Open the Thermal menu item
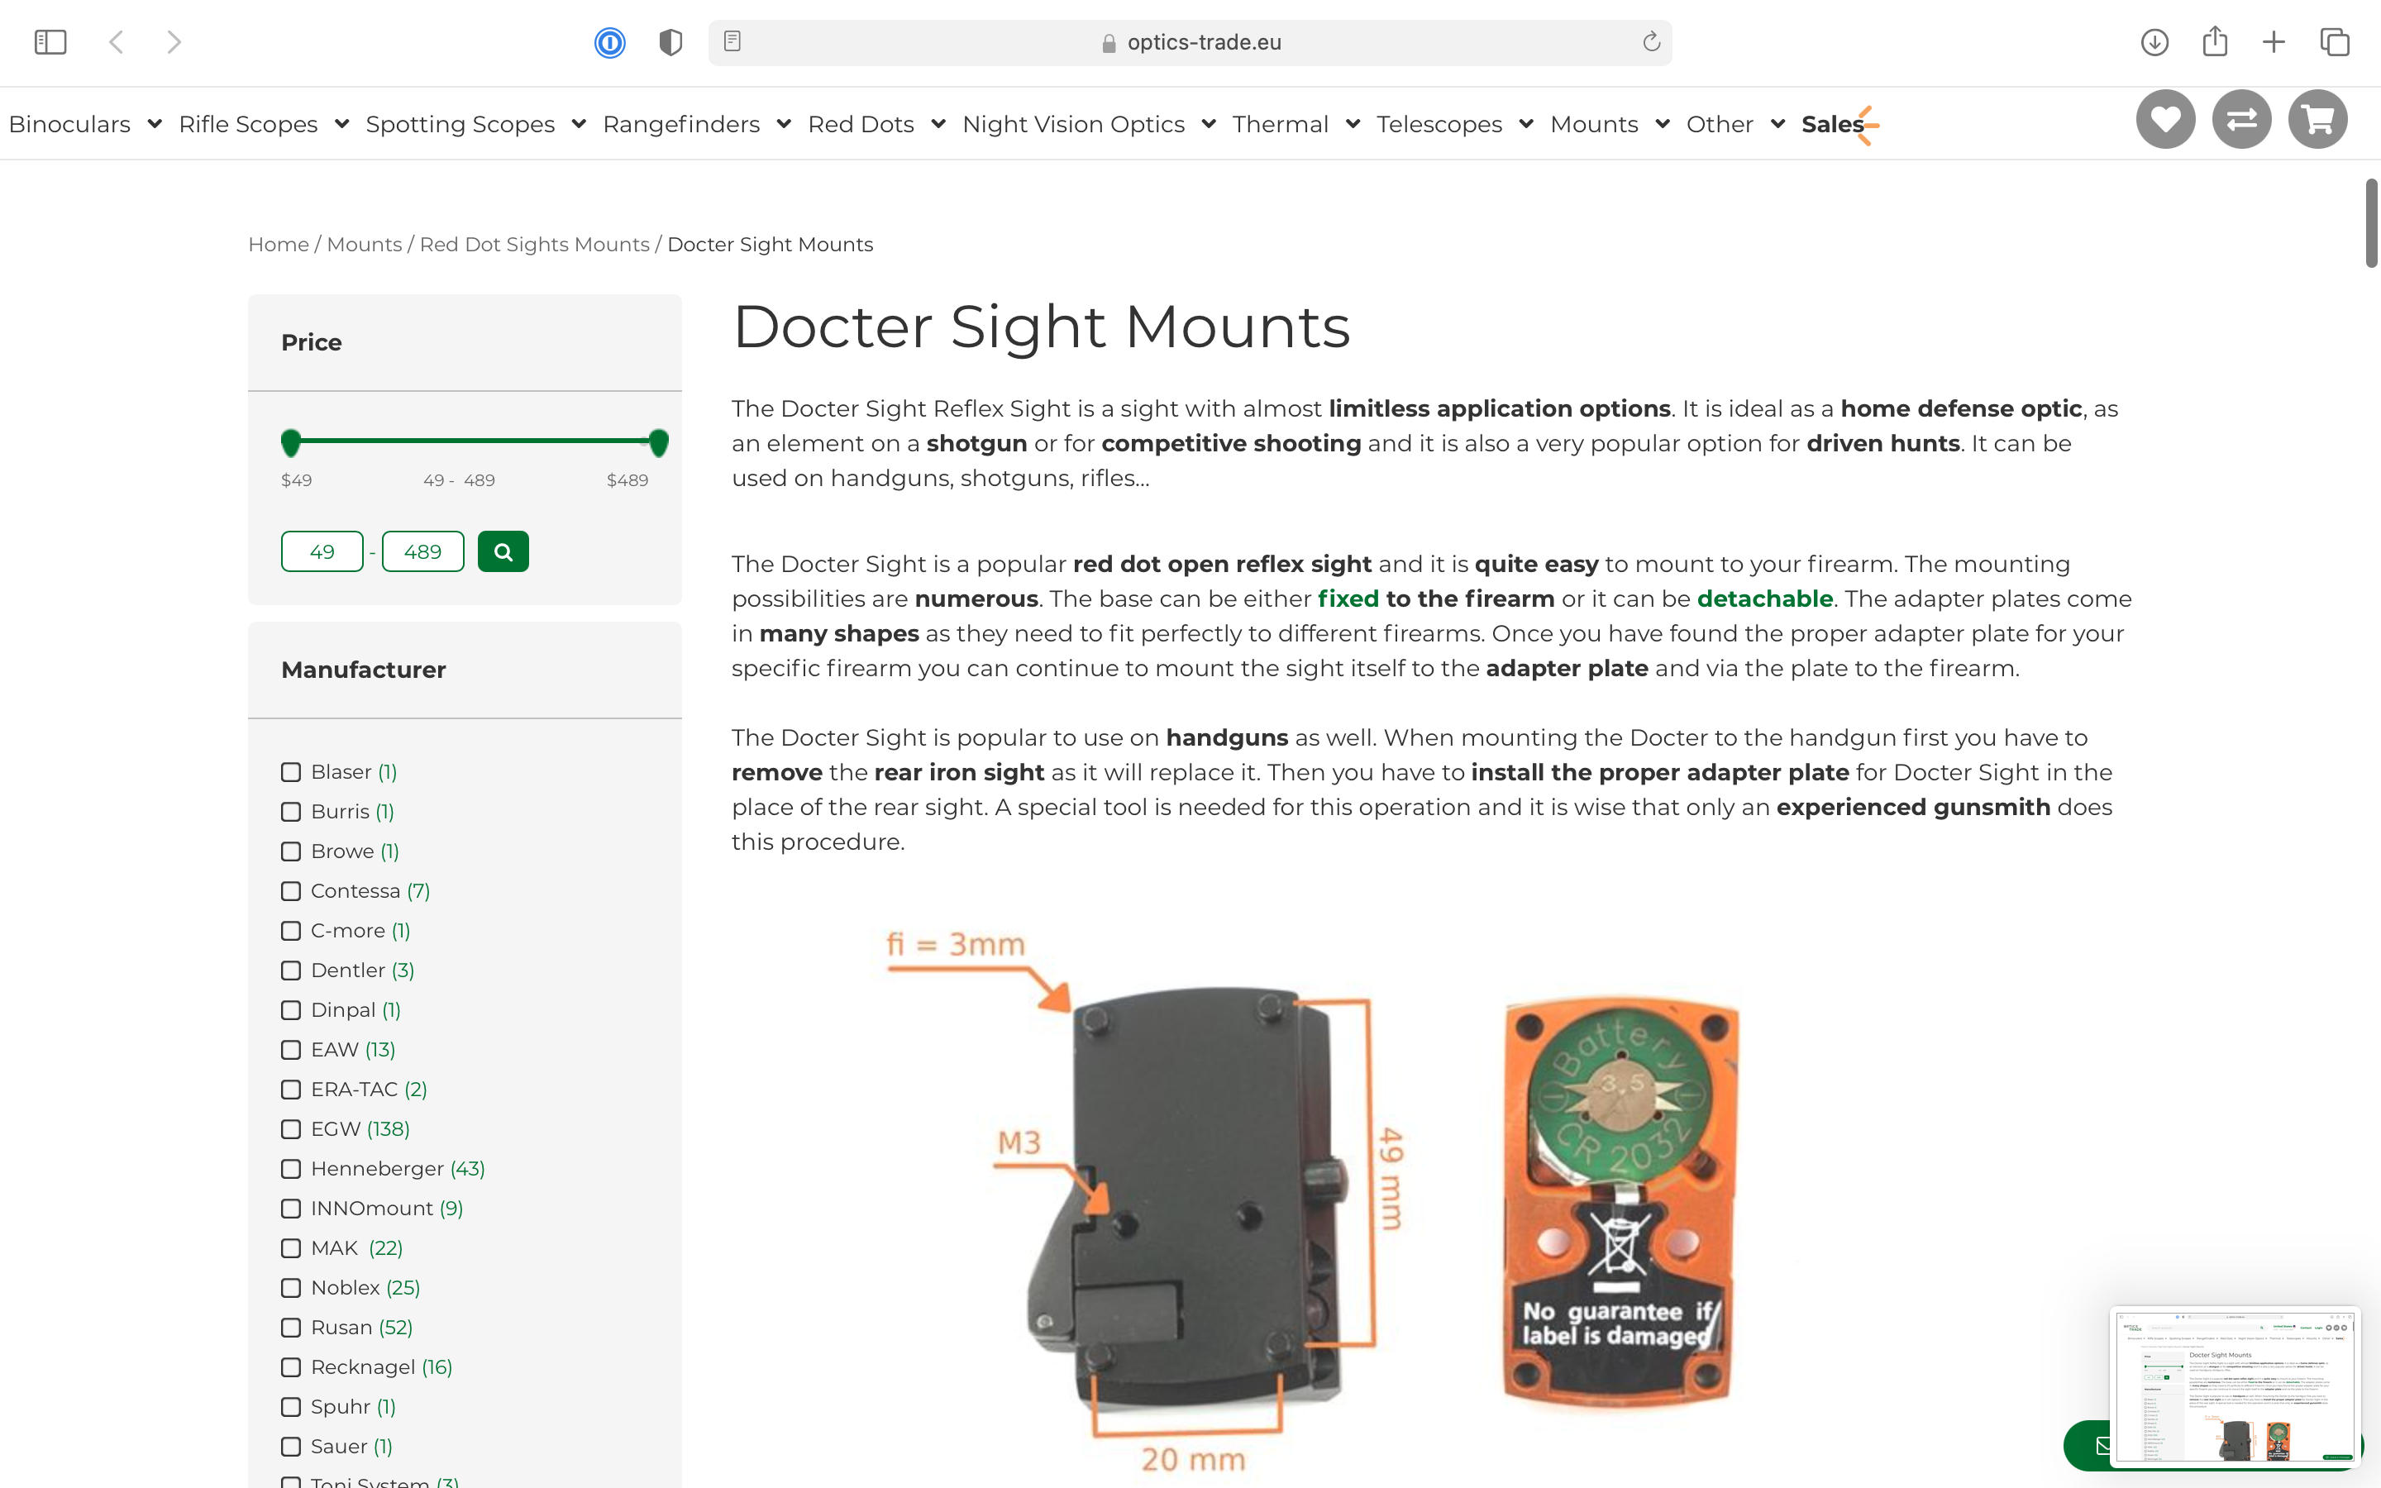This screenshot has height=1488, width=2381. [1280, 124]
